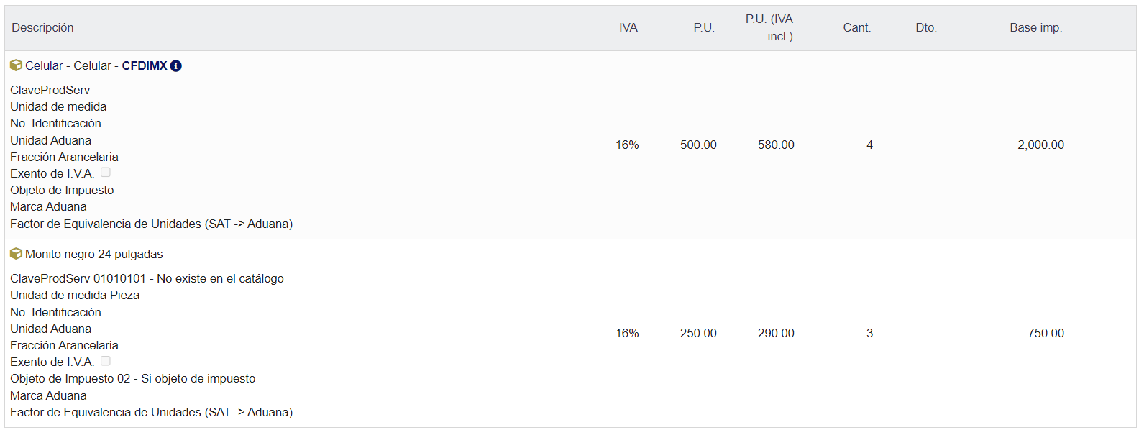Click the Cant. column header
Screen dimensions: 1139x430
click(x=856, y=28)
